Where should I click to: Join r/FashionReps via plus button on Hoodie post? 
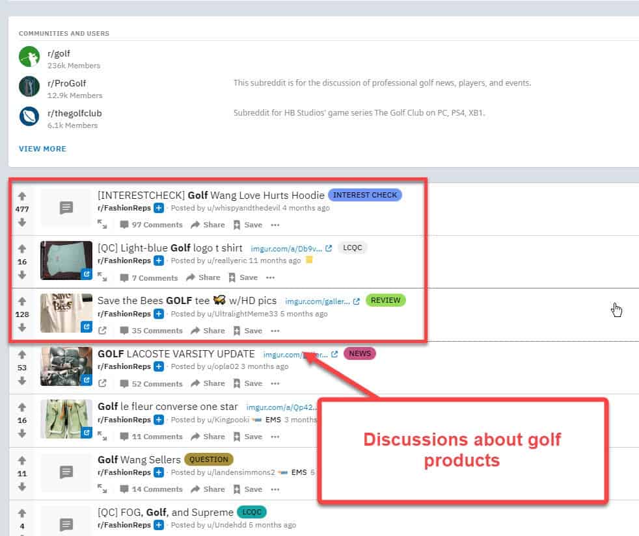click(159, 208)
